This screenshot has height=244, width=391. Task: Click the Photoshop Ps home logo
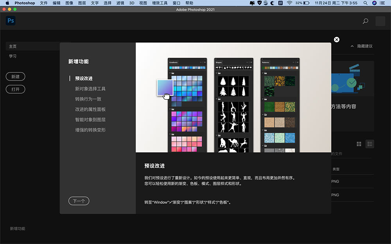click(x=11, y=21)
